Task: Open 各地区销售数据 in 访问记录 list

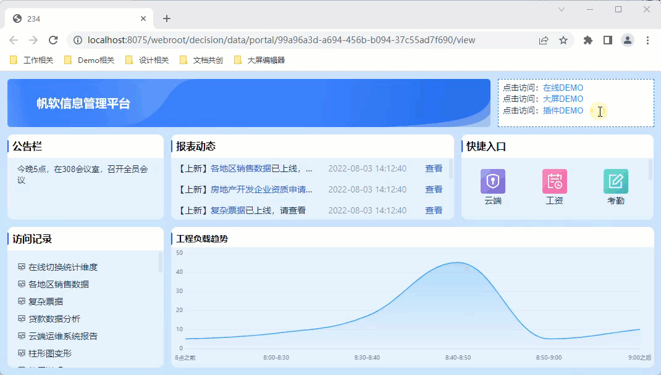Action: click(59, 284)
